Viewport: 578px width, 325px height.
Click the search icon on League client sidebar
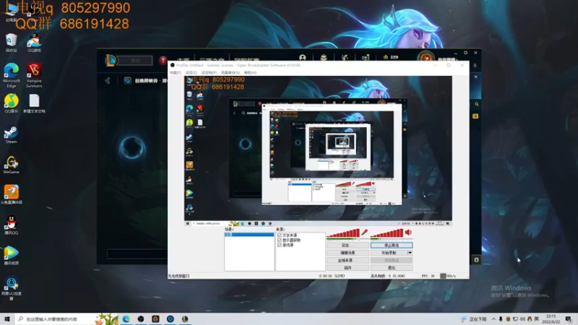point(476,104)
